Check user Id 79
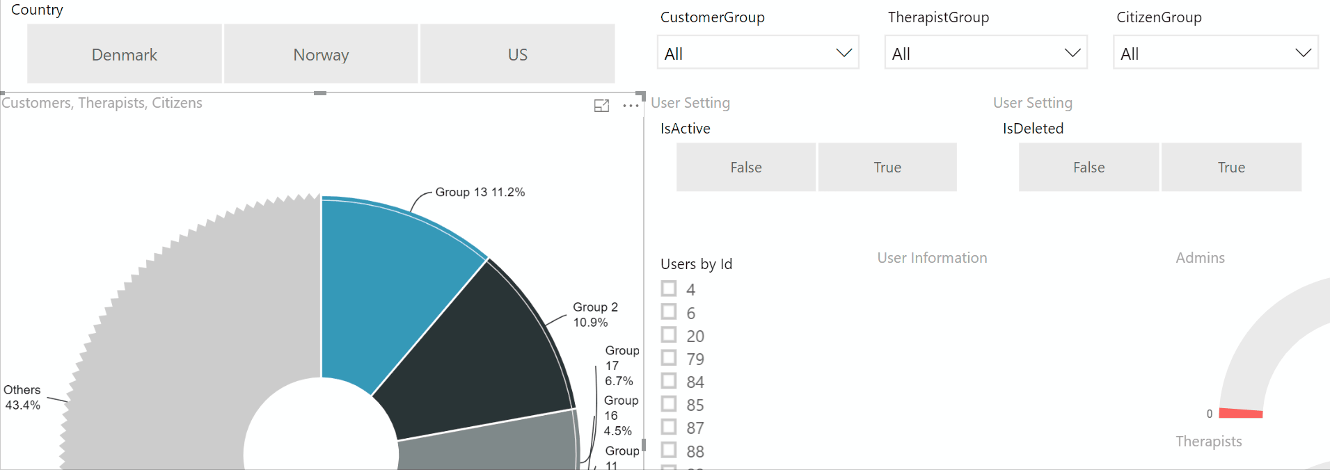 669,358
